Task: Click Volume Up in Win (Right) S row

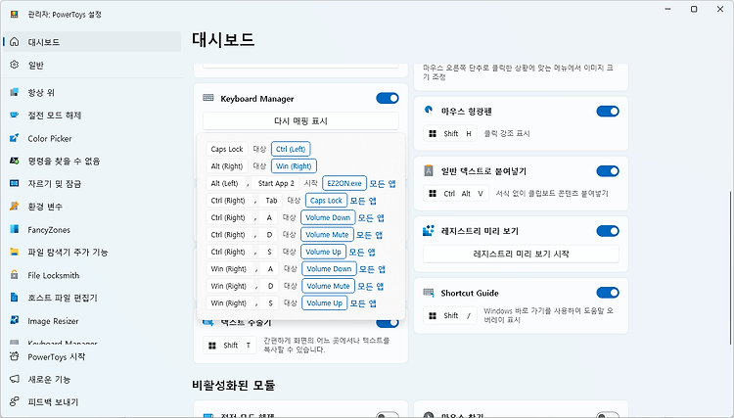Action: tap(325, 302)
